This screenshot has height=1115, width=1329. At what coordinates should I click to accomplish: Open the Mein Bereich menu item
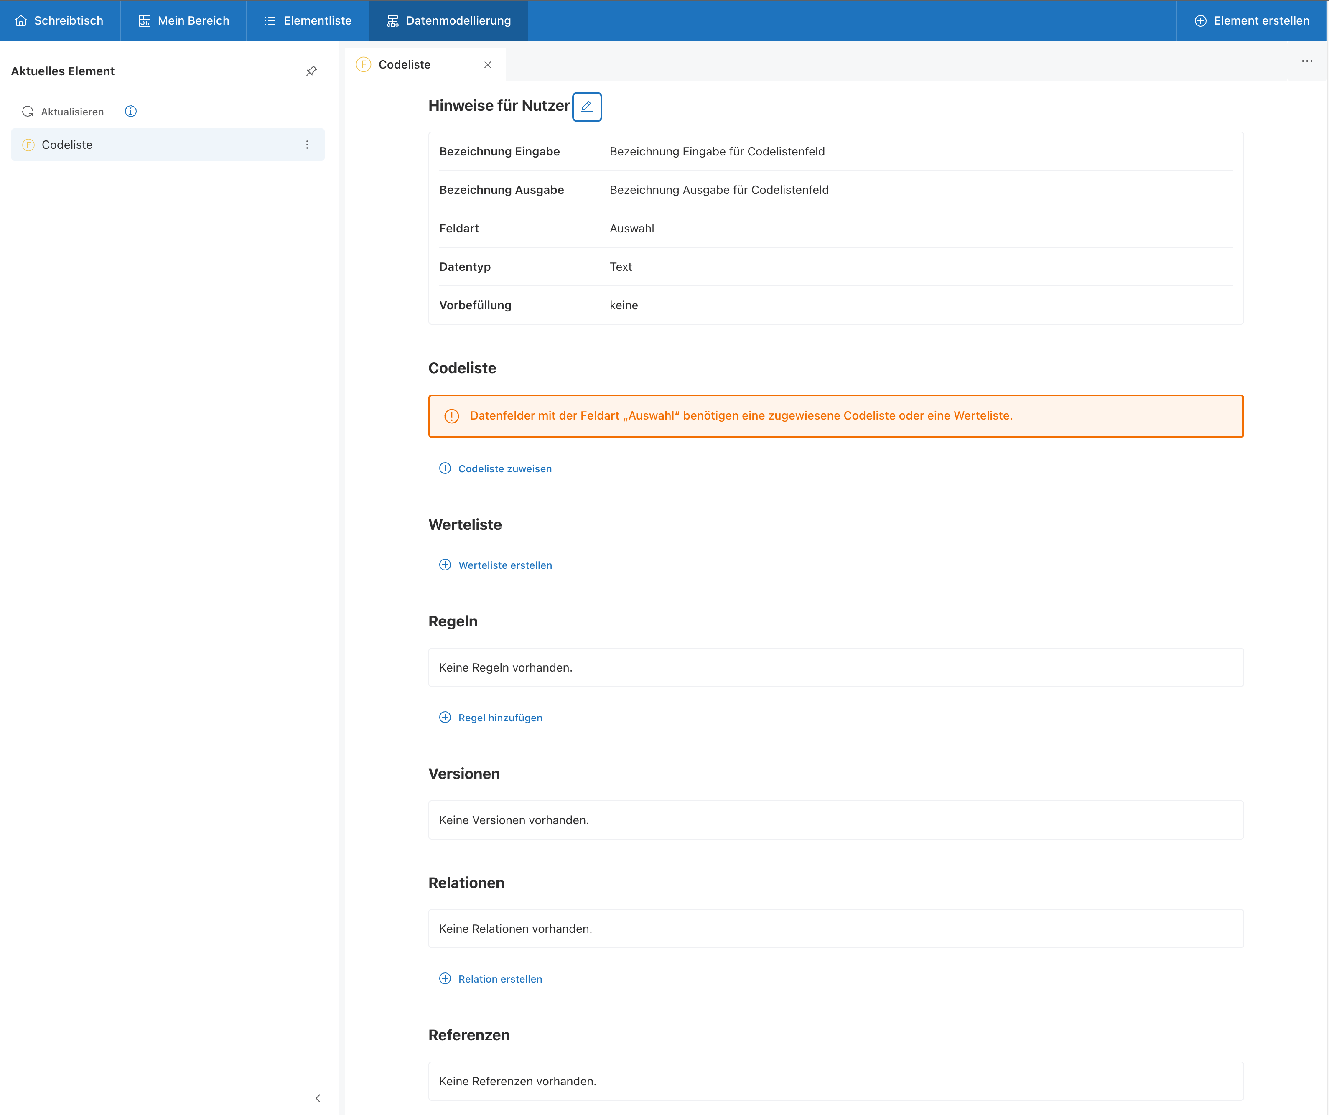click(x=183, y=21)
